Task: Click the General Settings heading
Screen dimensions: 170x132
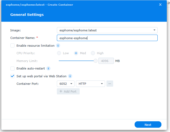Action: [x=27, y=14]
